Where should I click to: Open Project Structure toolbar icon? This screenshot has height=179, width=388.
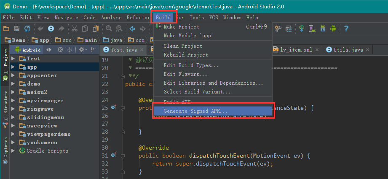point(289,29)
